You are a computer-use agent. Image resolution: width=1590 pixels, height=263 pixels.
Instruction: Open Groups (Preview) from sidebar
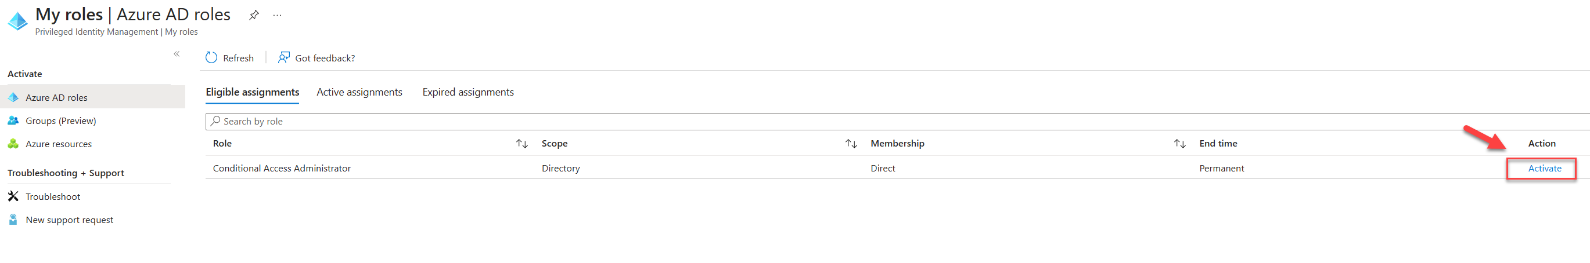[x=60, y=120]
